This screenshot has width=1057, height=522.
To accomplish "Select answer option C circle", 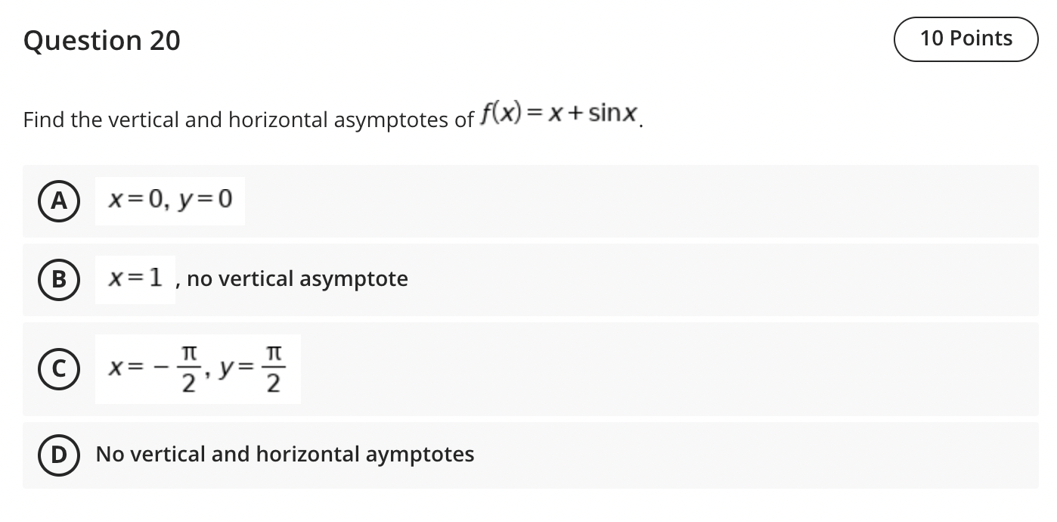I will 58,369.
